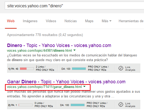
Task: Open the Noticias tab
Action: click(71, 21)
